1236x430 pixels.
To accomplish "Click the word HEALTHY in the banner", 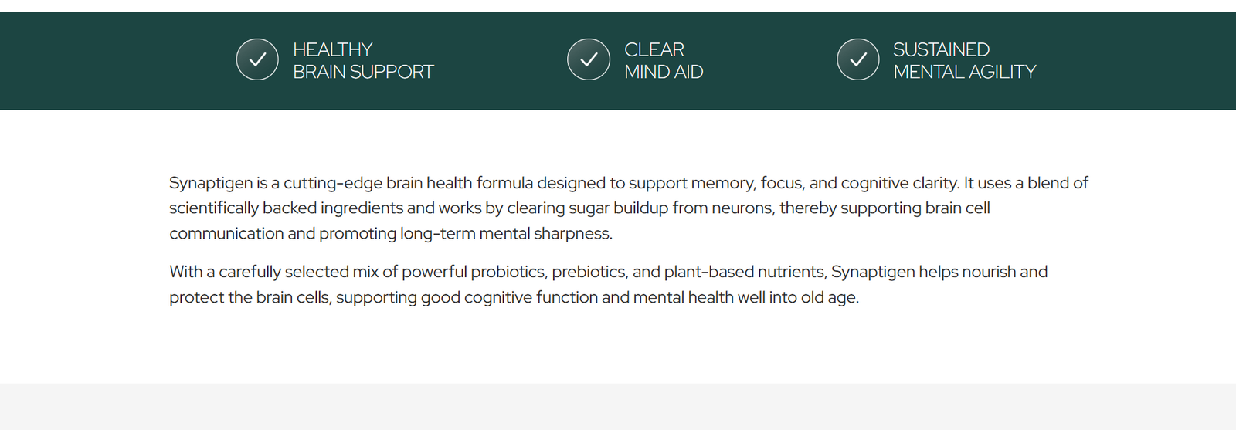I will tap(332, 49).
